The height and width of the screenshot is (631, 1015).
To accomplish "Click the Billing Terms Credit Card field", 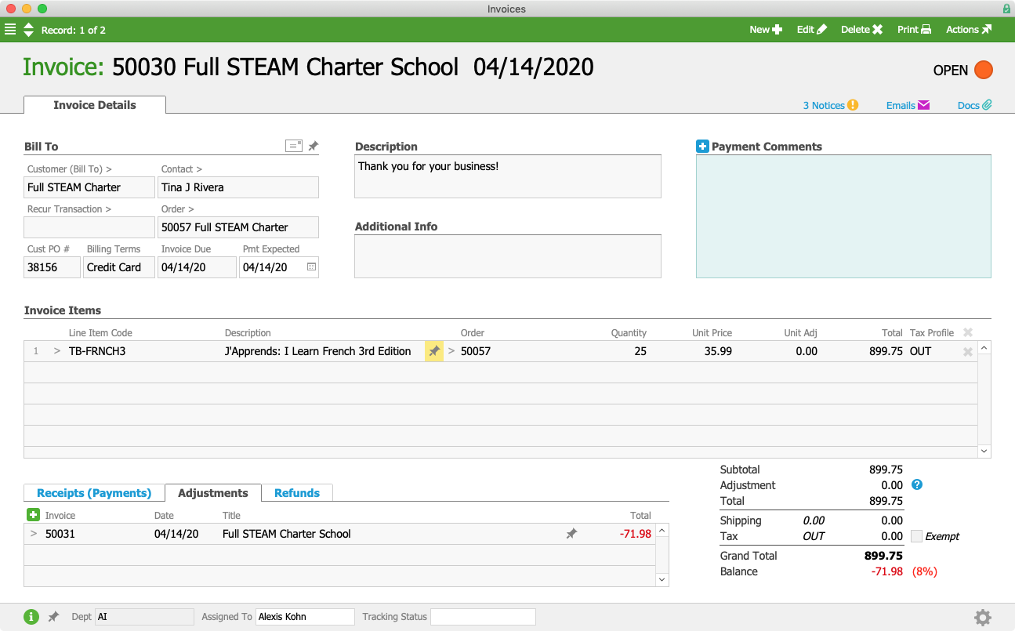I will [119, 267].
